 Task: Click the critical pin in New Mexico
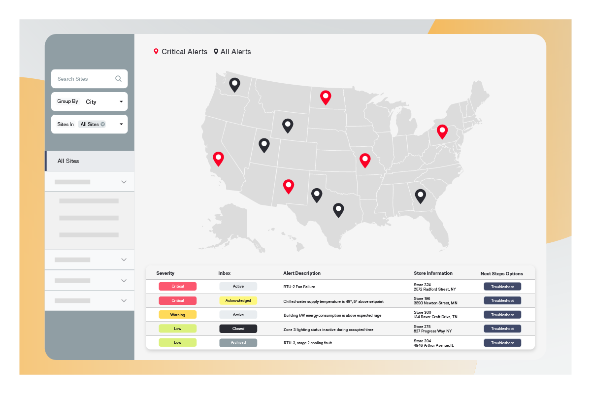[x=289, y=186]
